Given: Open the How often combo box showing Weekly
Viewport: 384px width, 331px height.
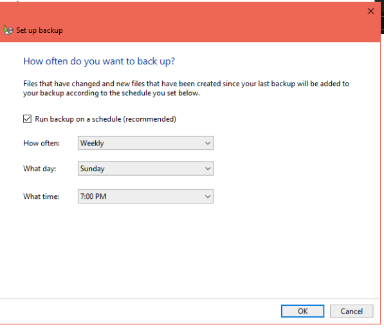Looking at the screenshot, I should click(x=145, y=143).
